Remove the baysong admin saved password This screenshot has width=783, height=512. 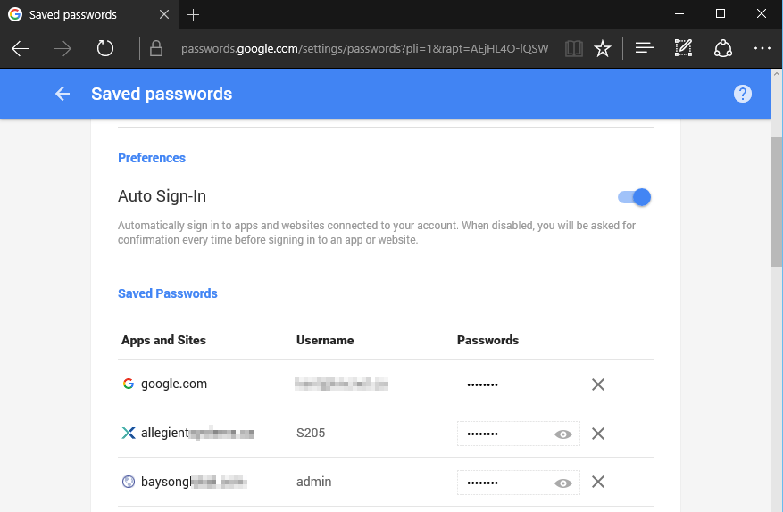pyautogui.click(x=598, y=482)
